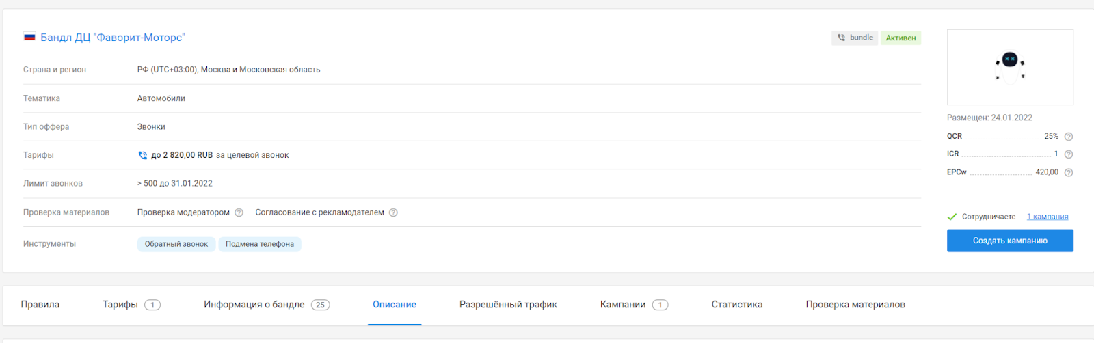Click the text "Проверка модератором"
Viewport: 1094px width, 343px height.
point(183,212)
